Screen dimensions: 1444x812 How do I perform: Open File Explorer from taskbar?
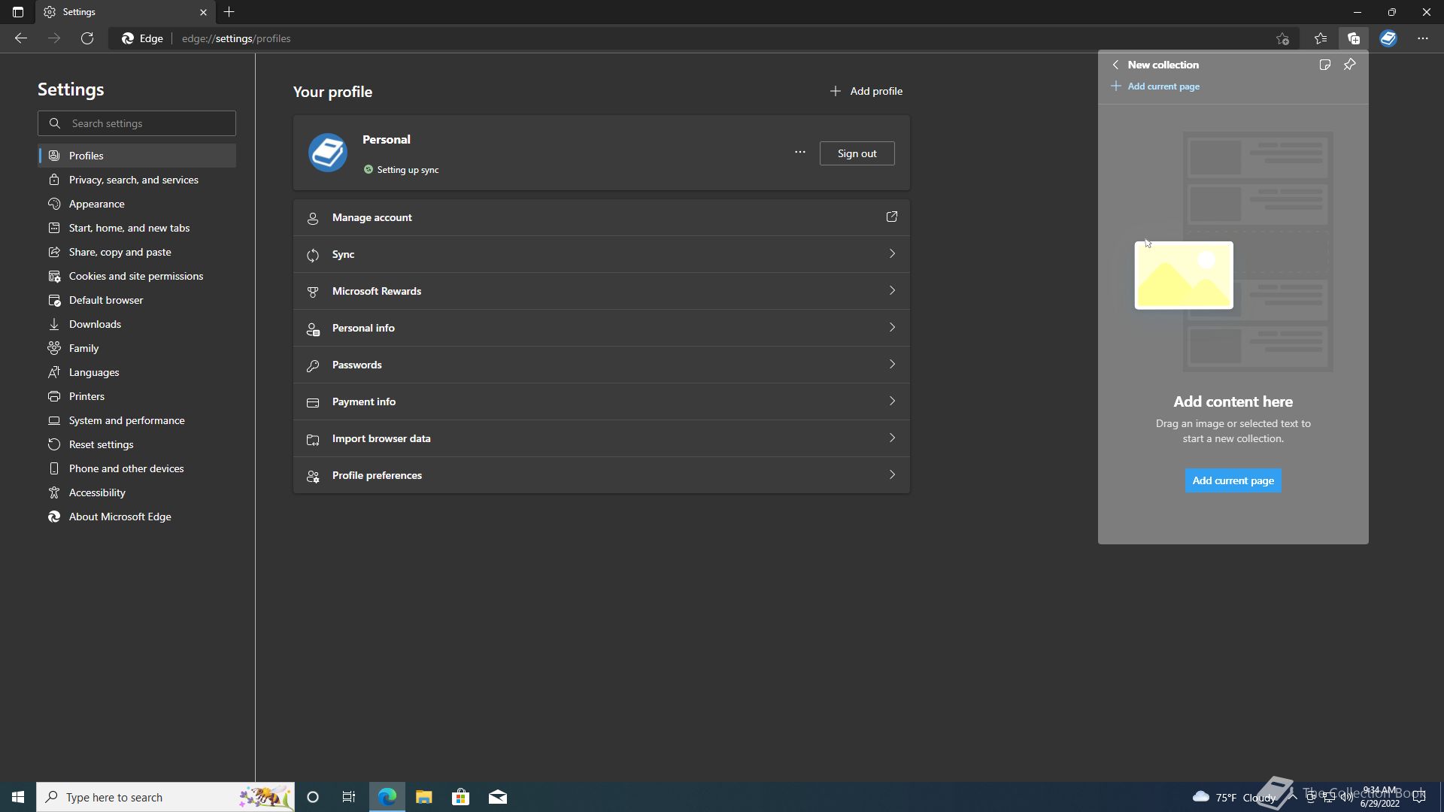pyautogui.click(x=423, y=797)
